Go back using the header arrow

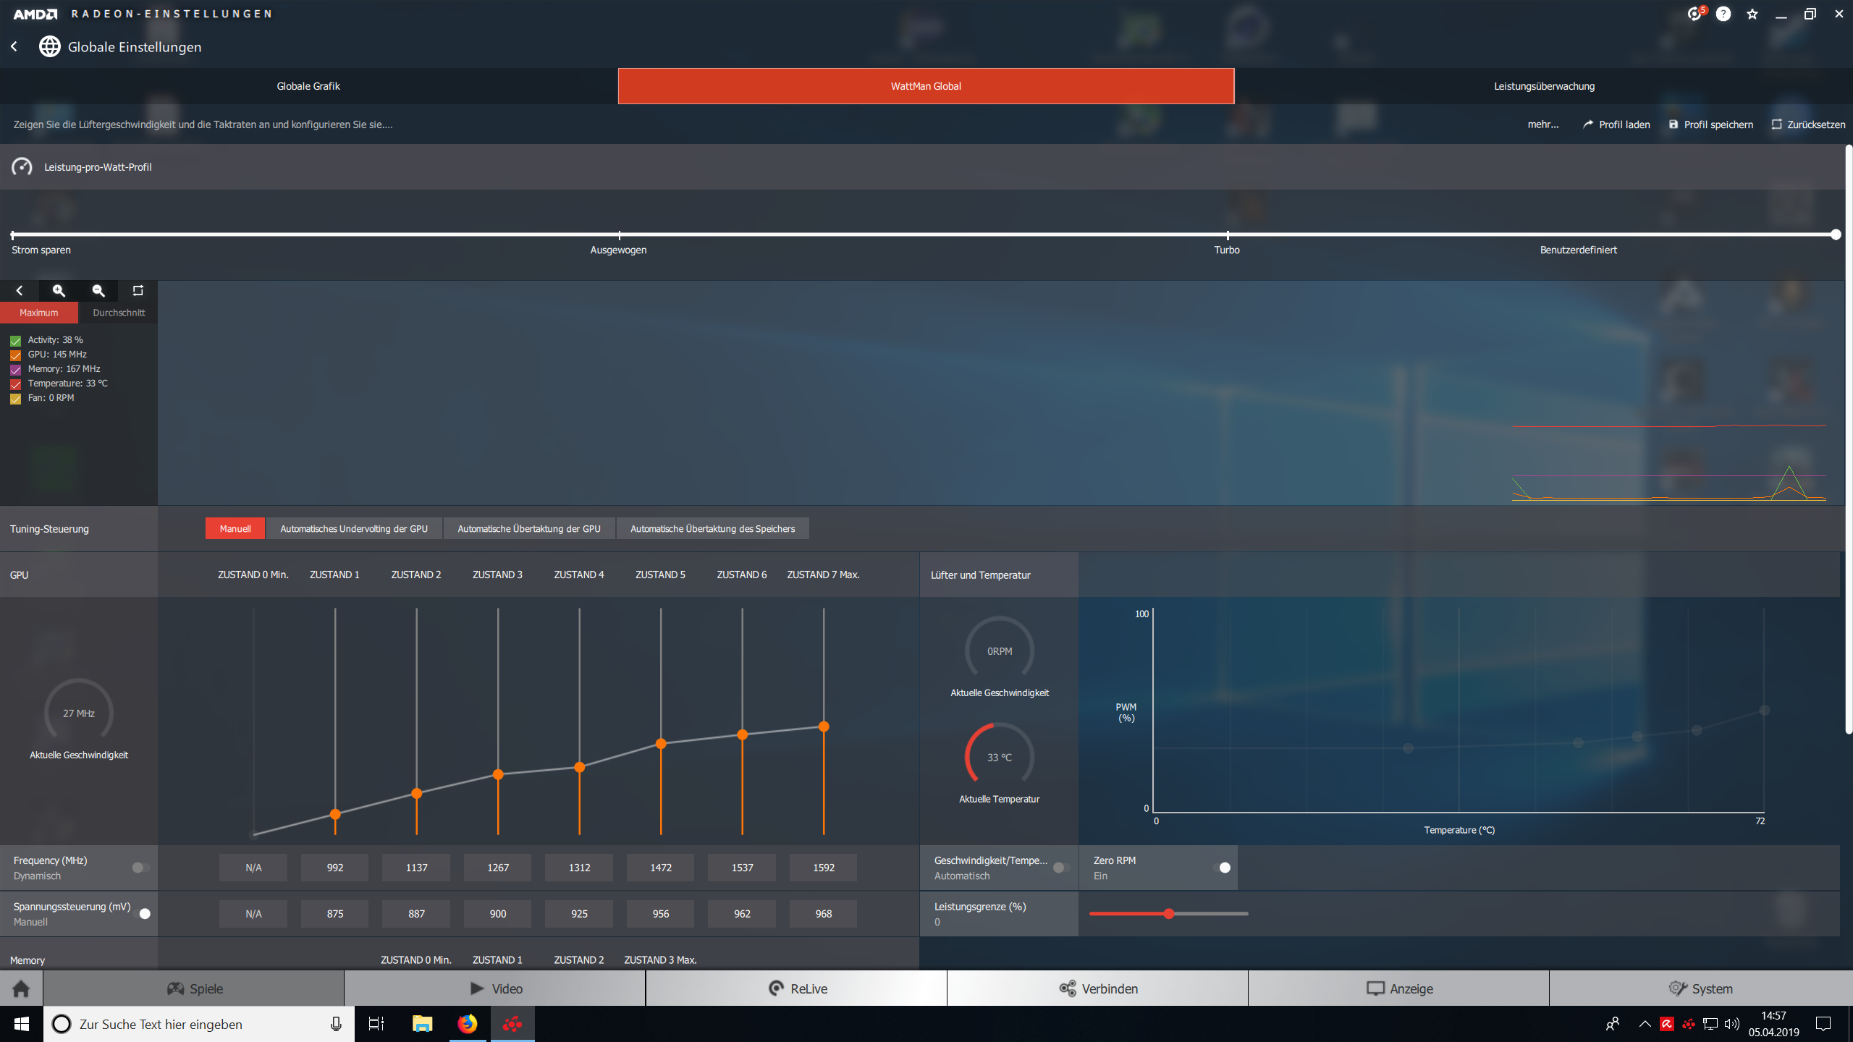tap(14, 46)
